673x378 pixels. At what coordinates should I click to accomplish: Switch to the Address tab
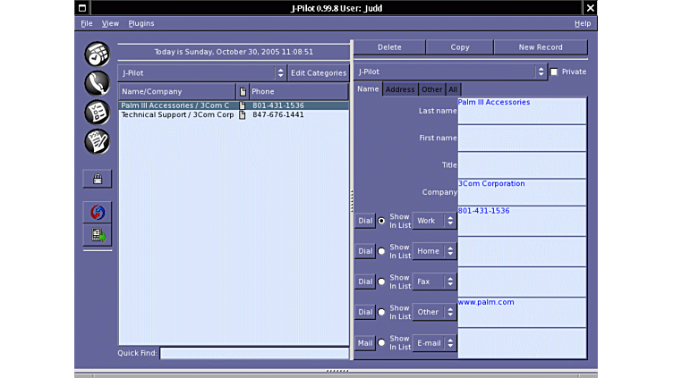(400, 89)
